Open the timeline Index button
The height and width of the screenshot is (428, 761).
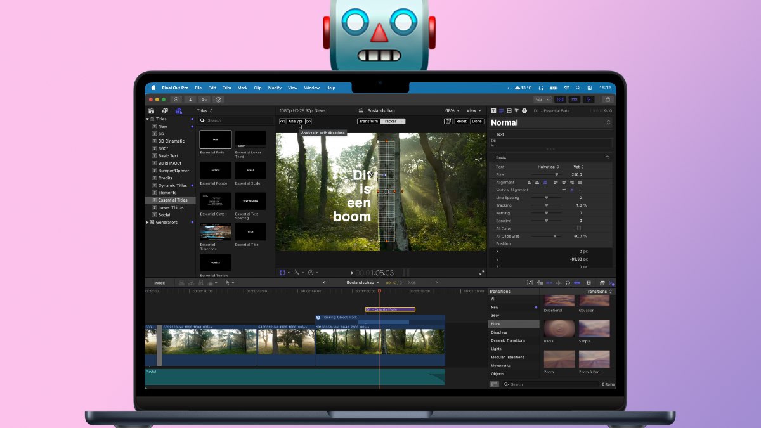pos(159,283)
